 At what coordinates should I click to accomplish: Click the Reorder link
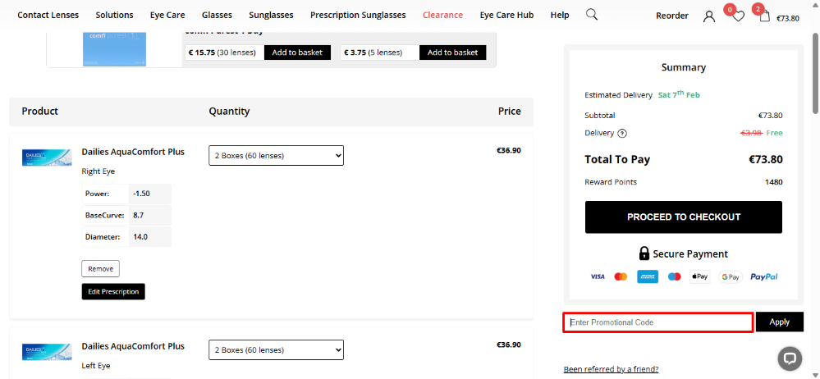point(672,16)
